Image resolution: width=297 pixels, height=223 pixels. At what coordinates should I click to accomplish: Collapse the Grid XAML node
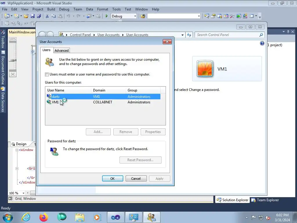tap(17, 168)
